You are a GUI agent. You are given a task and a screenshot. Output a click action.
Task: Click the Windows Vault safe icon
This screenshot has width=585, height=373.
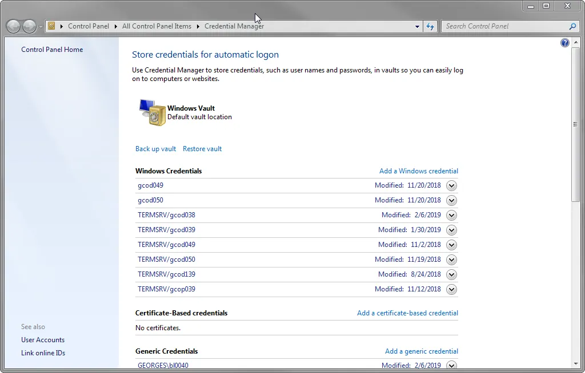coord(152,112)
